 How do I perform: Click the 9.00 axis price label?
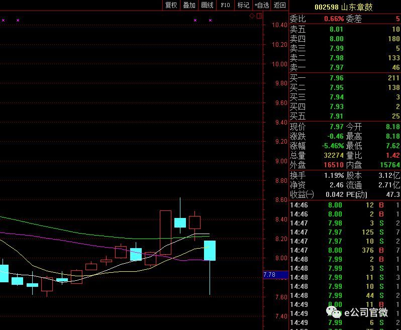pyautogui.click(x=281, y=161)
